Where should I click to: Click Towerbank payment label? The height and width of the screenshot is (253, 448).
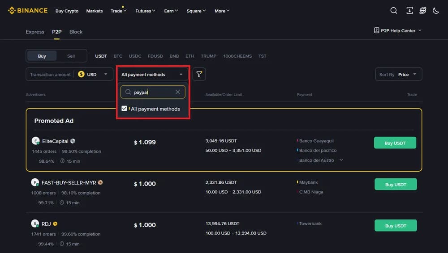click(310, 223)
